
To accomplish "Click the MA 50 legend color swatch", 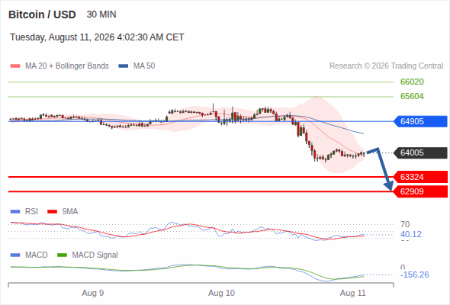I will click(124, 66).
